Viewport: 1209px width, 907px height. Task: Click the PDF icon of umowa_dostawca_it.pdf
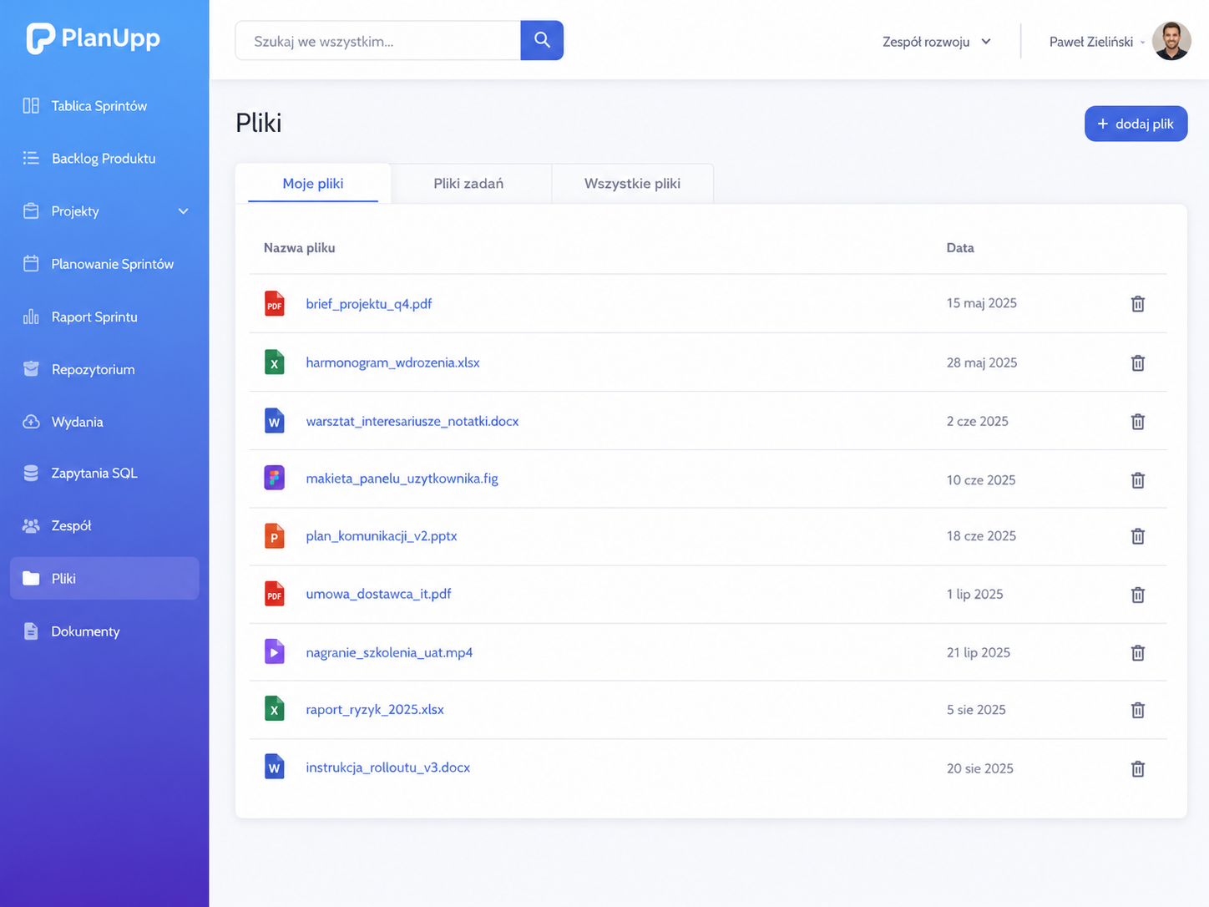274,593
